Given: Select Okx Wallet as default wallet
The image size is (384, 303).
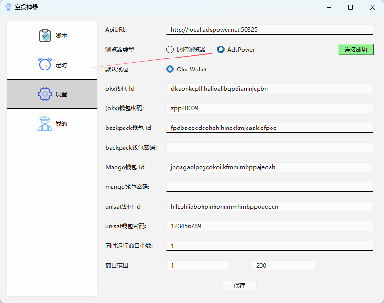Looking at the screenshot, I should [x=170, y=69].
